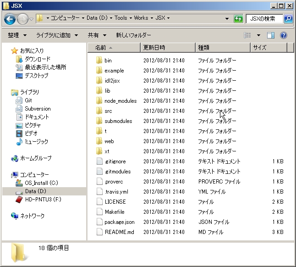Select the lib folder

tap(107, 91)
